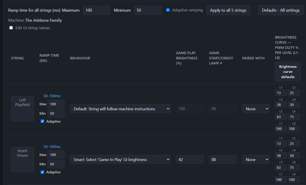Click the Insert House Min ramp time field
Image resolution: width=306 pixels, height=185 pixels.
pos(56,164)
